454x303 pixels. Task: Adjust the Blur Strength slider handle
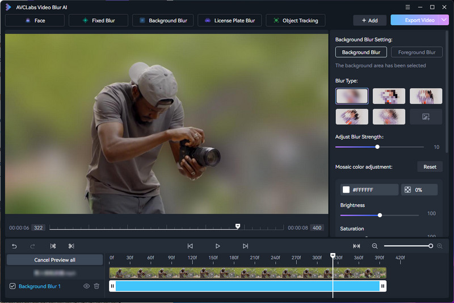[x=377, y=147]
